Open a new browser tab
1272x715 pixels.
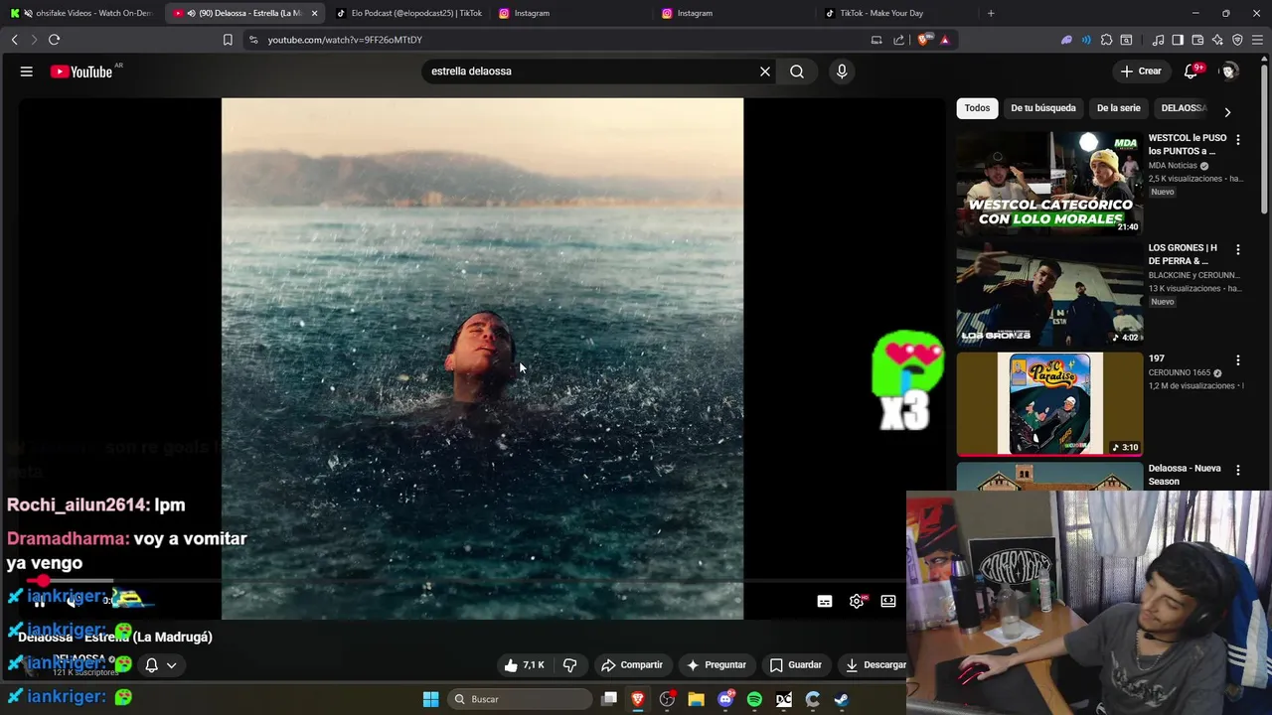[991, 13]
